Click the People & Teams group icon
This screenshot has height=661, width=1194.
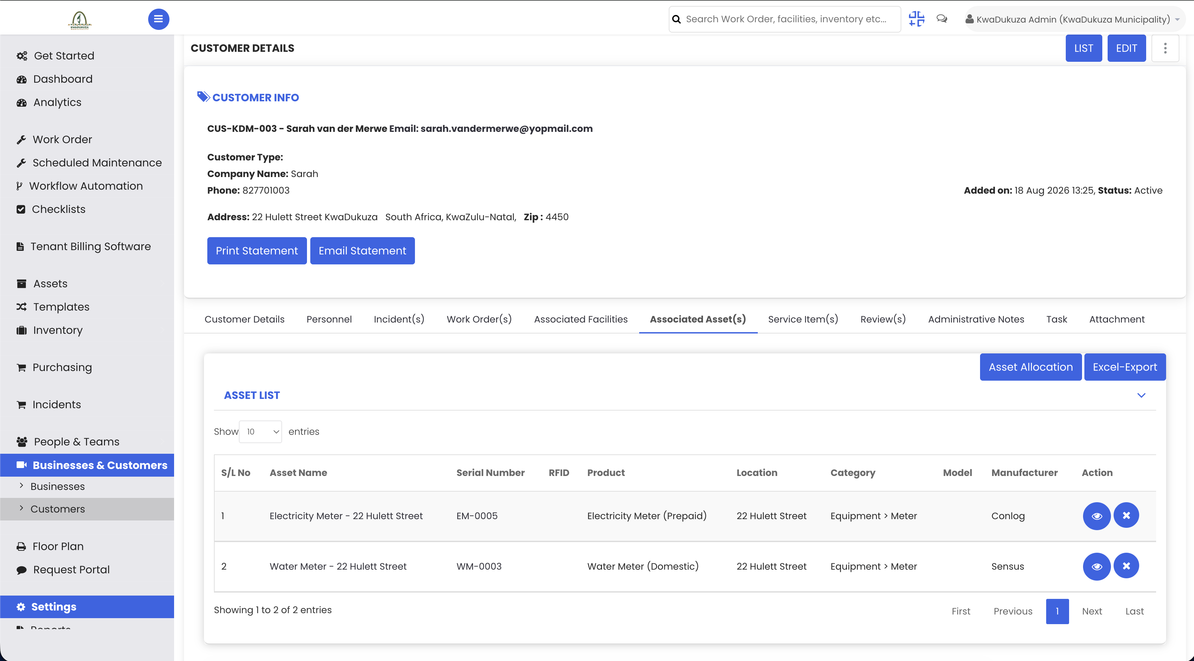(x=22, y=442)
